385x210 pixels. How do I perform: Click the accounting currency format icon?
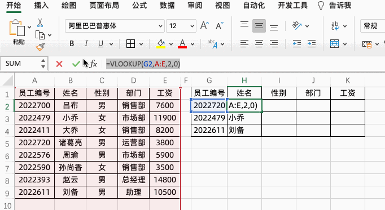click(367, 44)
